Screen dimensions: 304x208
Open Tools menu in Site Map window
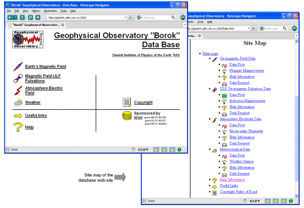(201, 22)
